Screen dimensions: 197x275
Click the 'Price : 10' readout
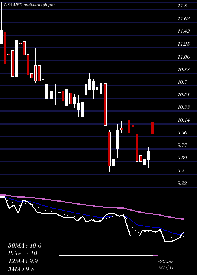[23, 253]
